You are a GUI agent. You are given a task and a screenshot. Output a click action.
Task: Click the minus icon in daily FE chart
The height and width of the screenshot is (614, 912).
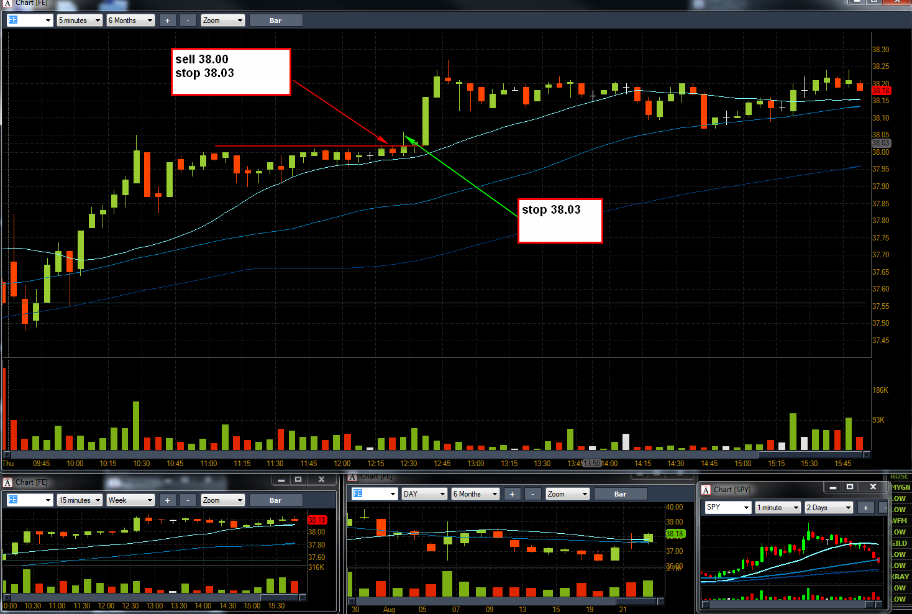(533, 494)
